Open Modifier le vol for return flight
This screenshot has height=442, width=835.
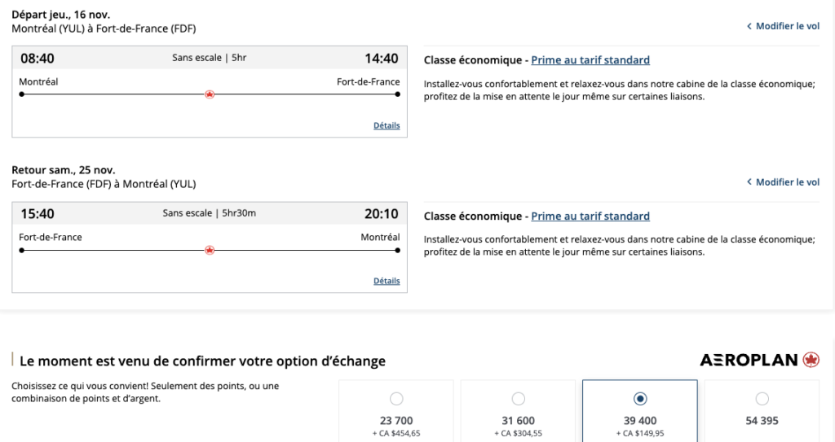[x=787, y=182]
